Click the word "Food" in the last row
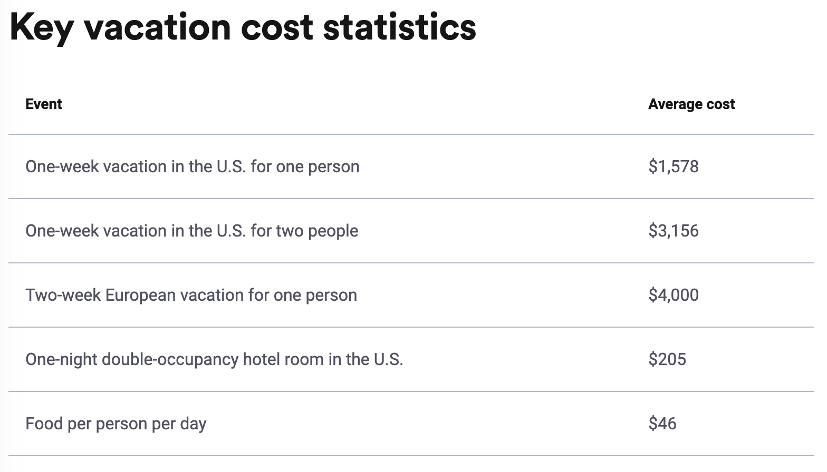This screenshot has height=472, width=827. coord(44,424)
